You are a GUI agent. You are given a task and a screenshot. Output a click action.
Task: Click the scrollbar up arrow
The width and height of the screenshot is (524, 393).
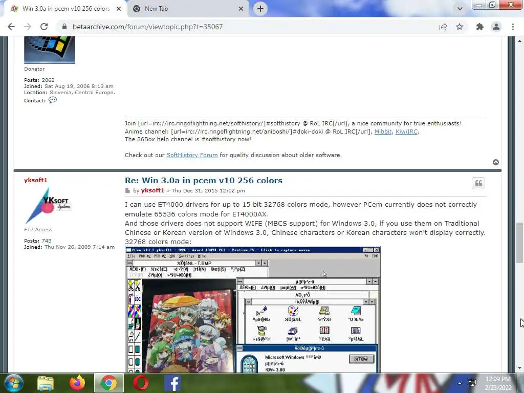coord(520,41)
